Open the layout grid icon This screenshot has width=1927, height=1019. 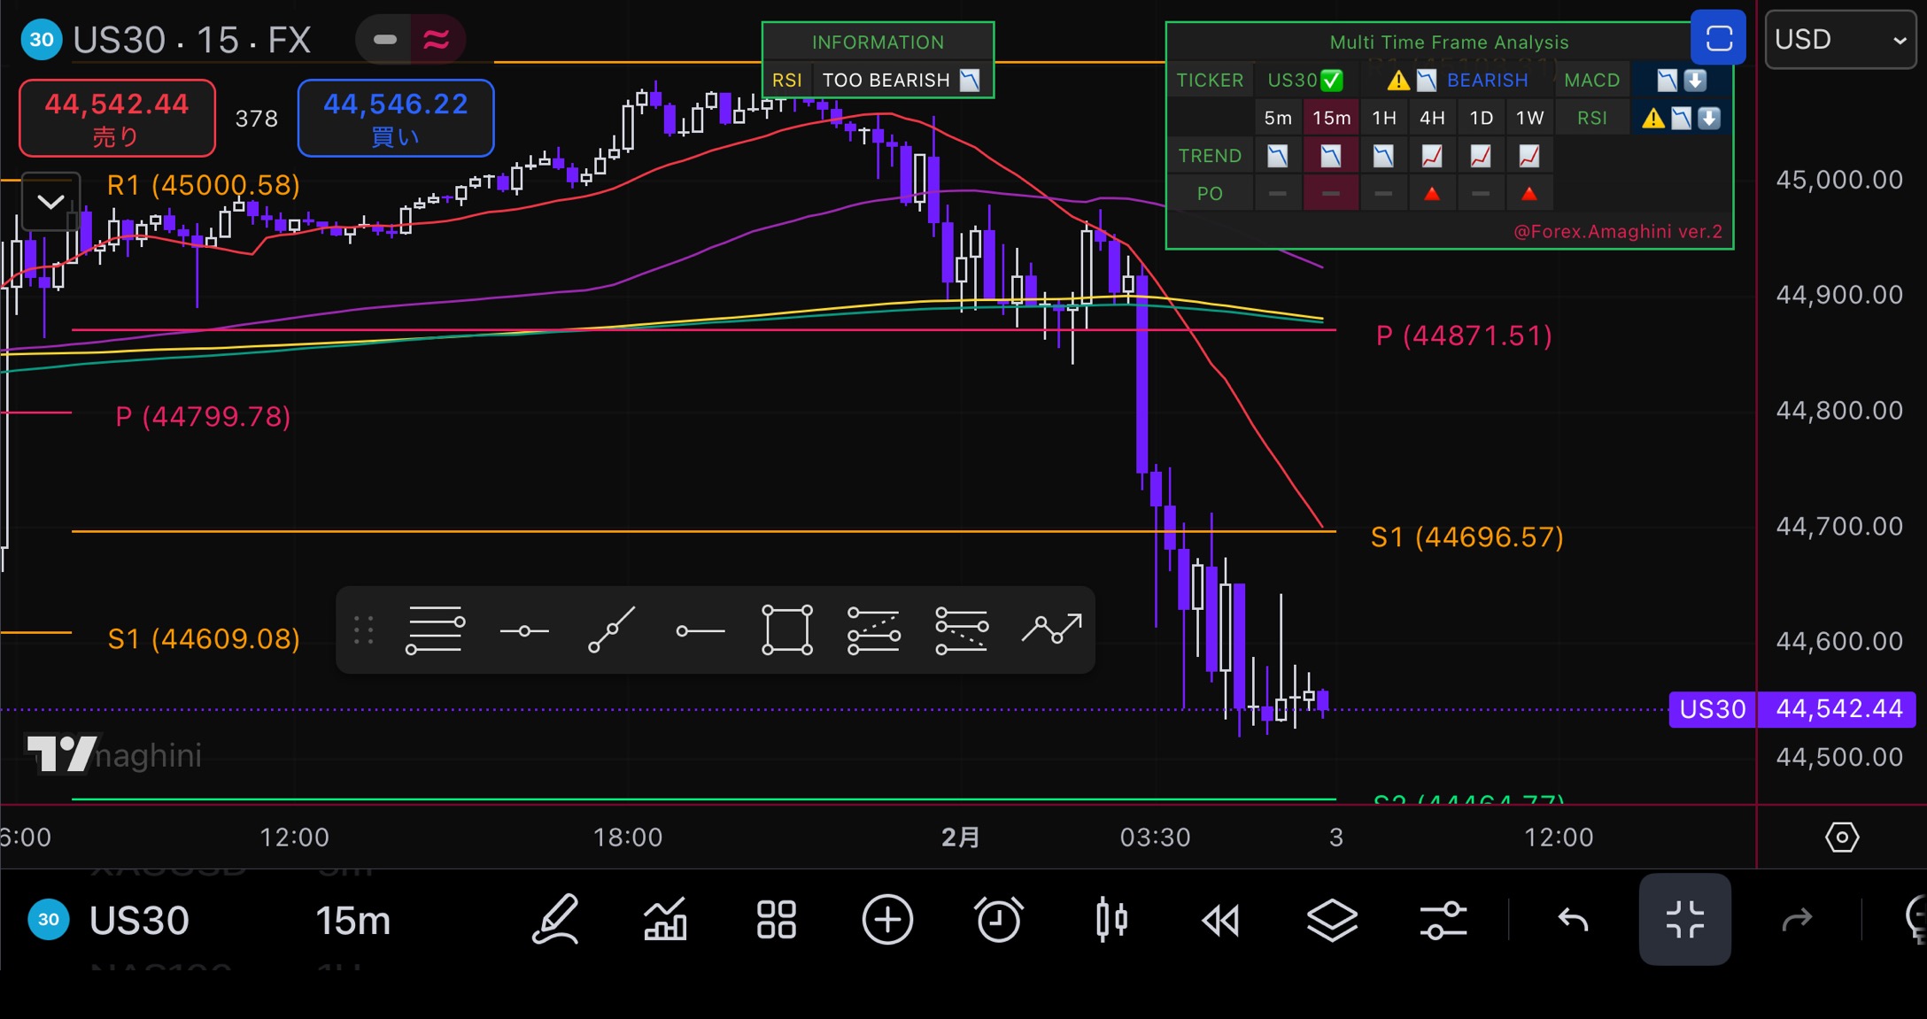776,920
